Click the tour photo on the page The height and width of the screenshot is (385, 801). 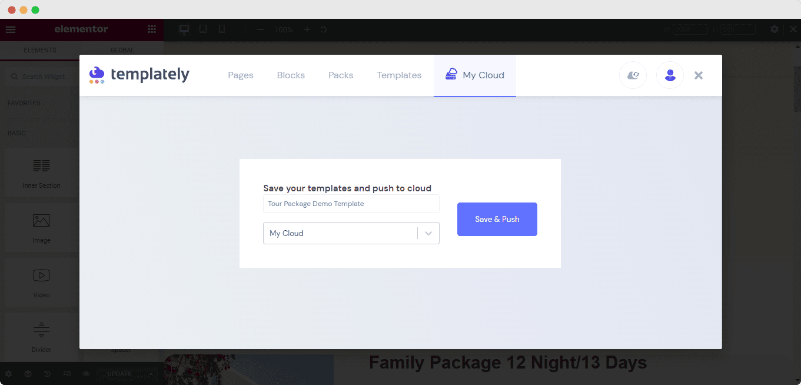tap(249, 370)
